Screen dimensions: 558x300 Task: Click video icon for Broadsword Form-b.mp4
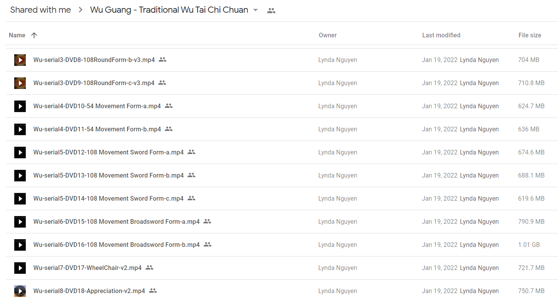coord(20,245)
